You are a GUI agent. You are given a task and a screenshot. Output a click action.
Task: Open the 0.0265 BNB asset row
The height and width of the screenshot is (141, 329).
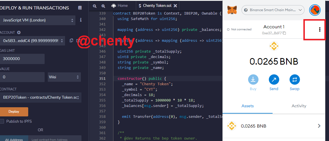pyautogui.click(x=274, y=126)
